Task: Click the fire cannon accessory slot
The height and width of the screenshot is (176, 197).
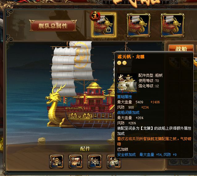Action: coord(76,161)
